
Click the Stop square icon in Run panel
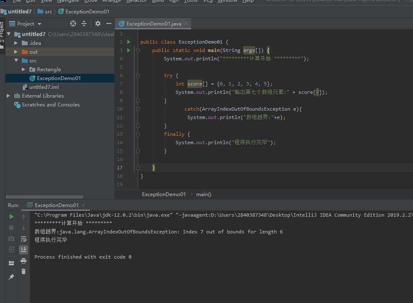click(11, 228)
